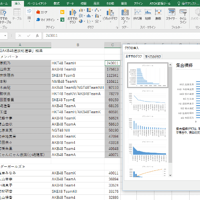Insert a win/loss sparkline (勝敗)
The height and width of the screenshot is (200, 200).
pos(158,14)
